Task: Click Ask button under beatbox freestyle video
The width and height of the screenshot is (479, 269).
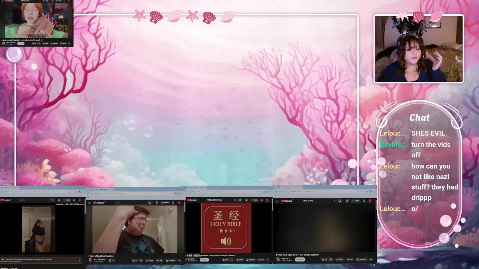Action: pyautogui.click(x=159, y=260)
